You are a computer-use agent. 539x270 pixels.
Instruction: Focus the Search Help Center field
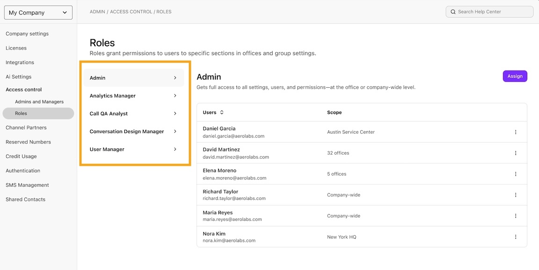[x=489, y=12]
